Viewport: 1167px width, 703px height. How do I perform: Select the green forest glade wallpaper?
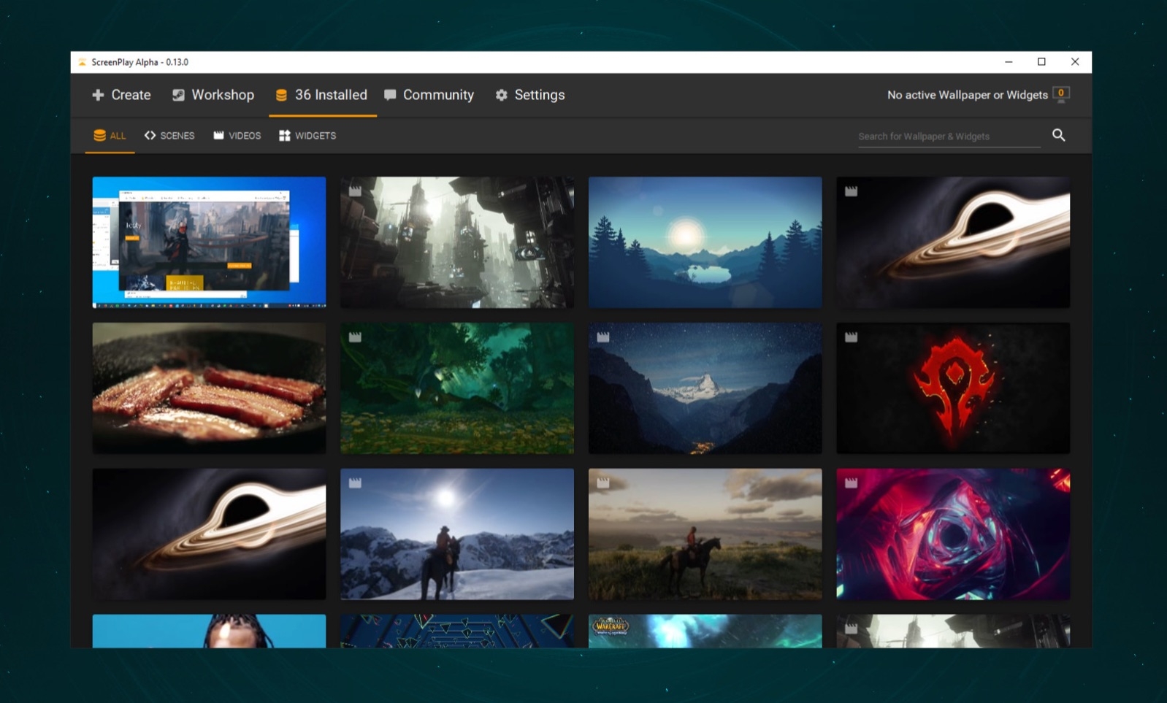(x=457, y=388)
